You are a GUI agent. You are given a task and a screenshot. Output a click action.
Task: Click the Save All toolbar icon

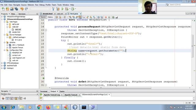point(16,9)
